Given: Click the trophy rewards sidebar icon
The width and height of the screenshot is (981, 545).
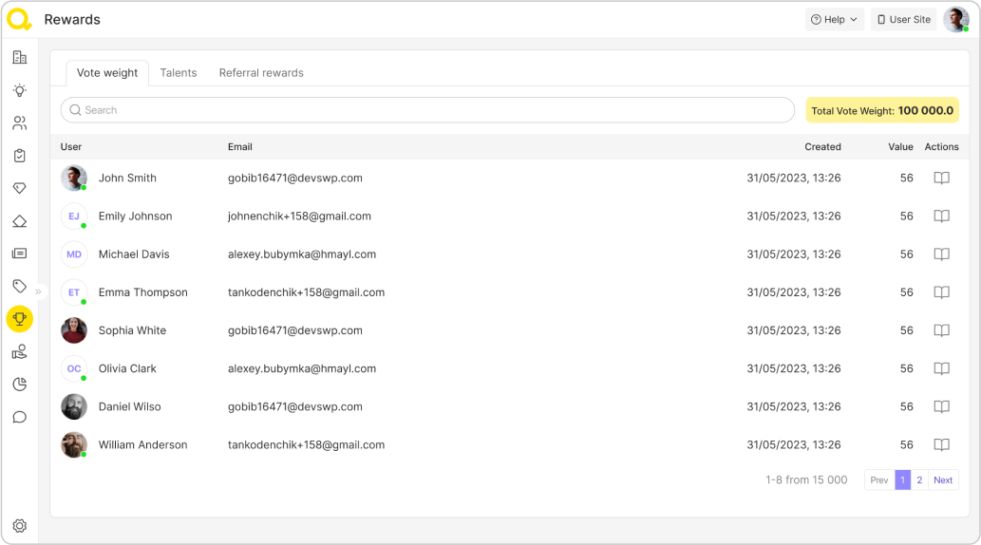Looking at the screenshot, I should pyautogui.click(x=19, y=319).
